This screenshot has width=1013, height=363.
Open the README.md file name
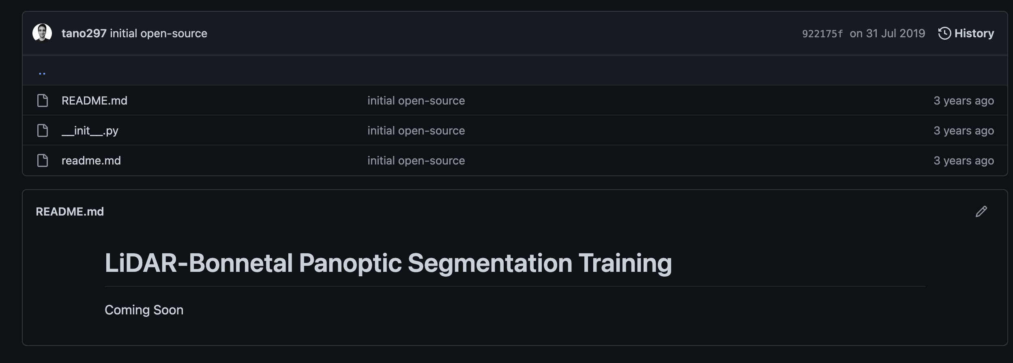pos(94,100)
